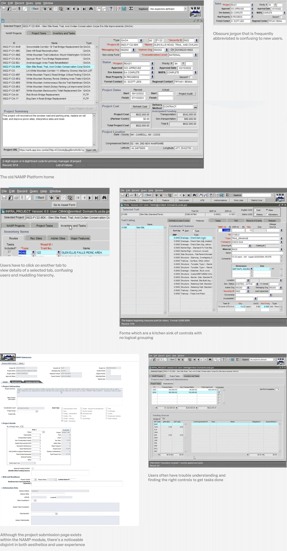Select Meters radio for Metric UOM
The width and height of the screenshot is (287, 551).
tap(255, 214)
